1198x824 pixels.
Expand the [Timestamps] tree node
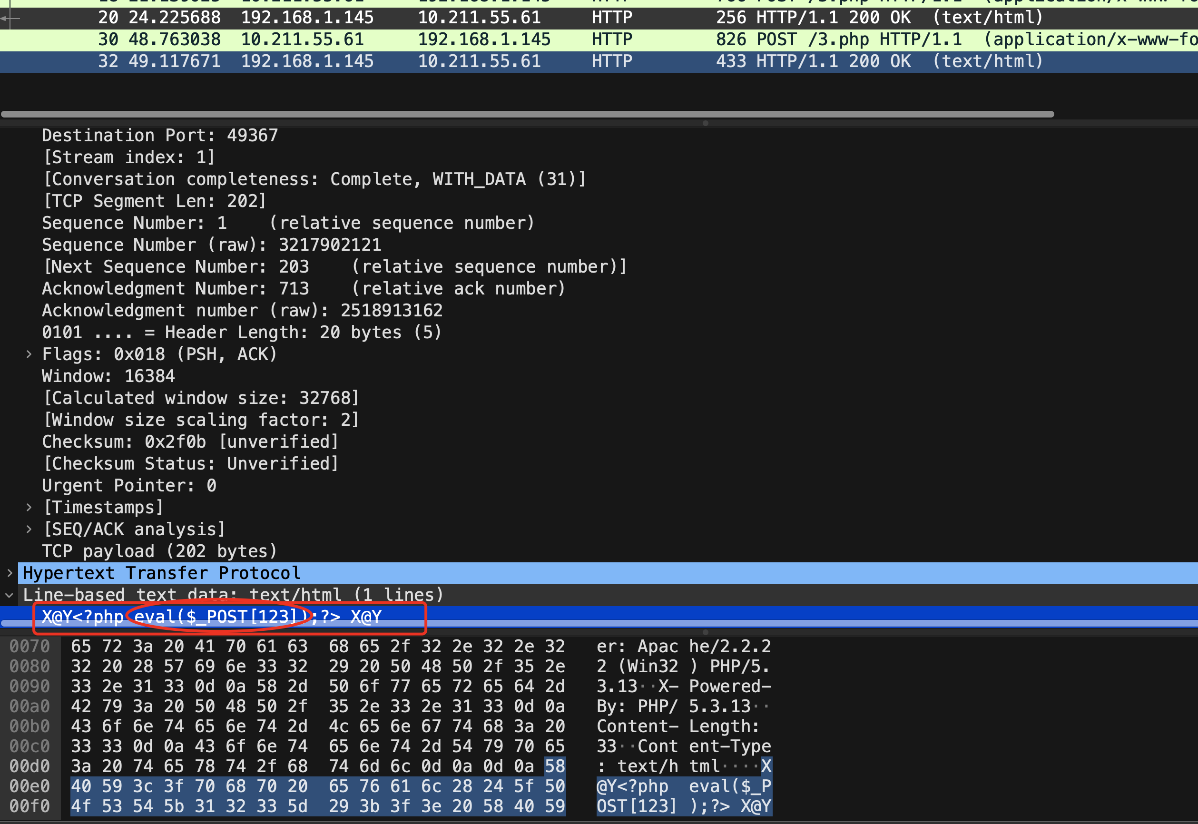tap(29, 508)
